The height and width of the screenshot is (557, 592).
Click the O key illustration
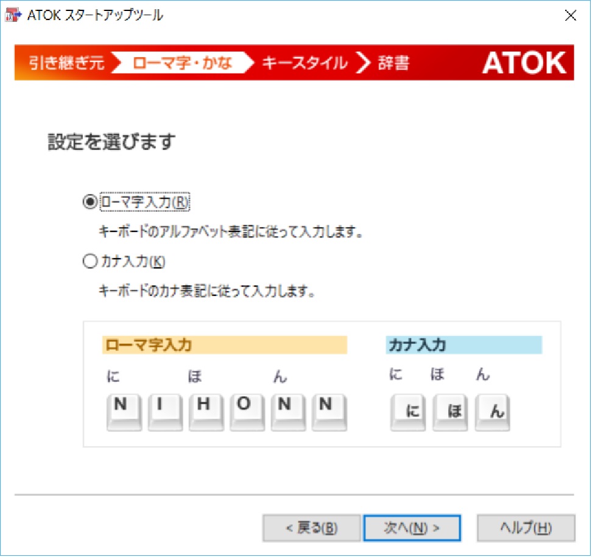[247, 413]
